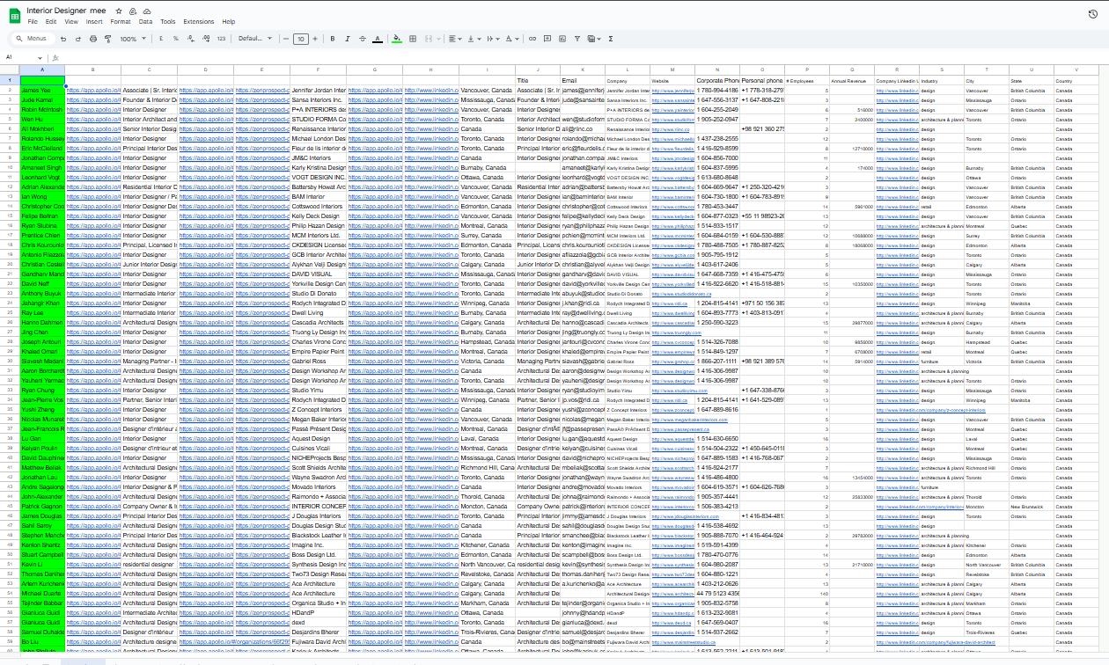Toggle italic formatting

point(348,39)
